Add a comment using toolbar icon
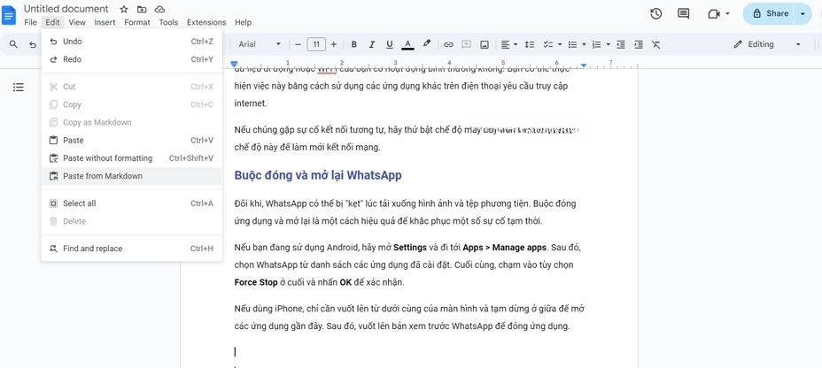822x368 pixels. coord(466,44)
